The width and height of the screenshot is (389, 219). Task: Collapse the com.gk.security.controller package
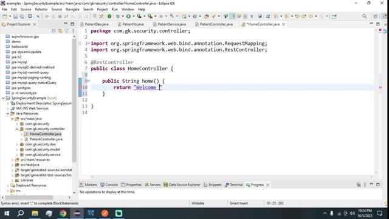coord(17,129)
